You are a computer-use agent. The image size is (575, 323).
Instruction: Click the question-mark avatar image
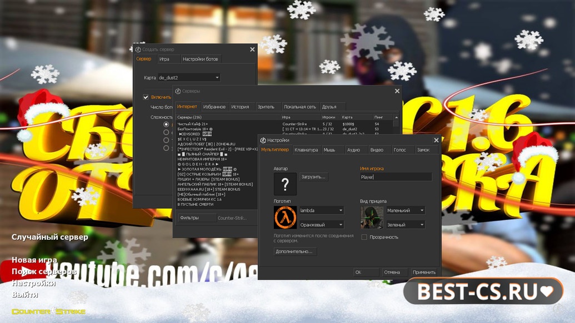(285, 184)
